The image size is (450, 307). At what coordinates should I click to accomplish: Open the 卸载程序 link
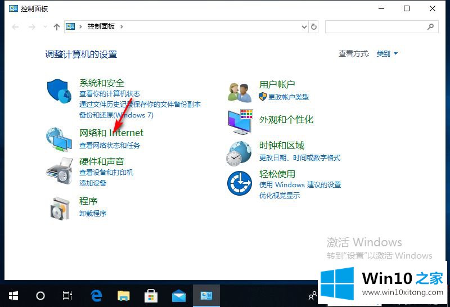pyautogui.click(x=93, y=213)
